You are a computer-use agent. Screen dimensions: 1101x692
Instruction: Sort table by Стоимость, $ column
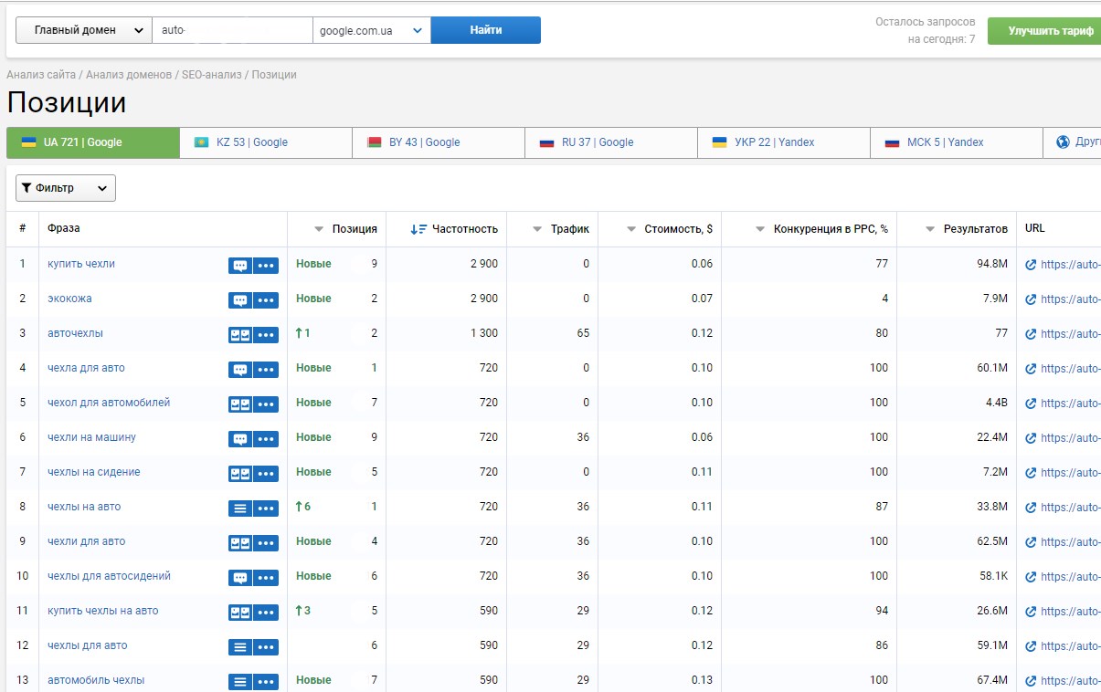pos(670,229)
